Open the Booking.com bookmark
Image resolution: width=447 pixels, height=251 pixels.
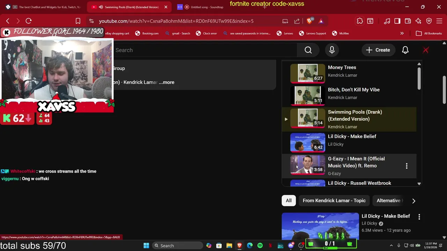click(x=147, y=33)
